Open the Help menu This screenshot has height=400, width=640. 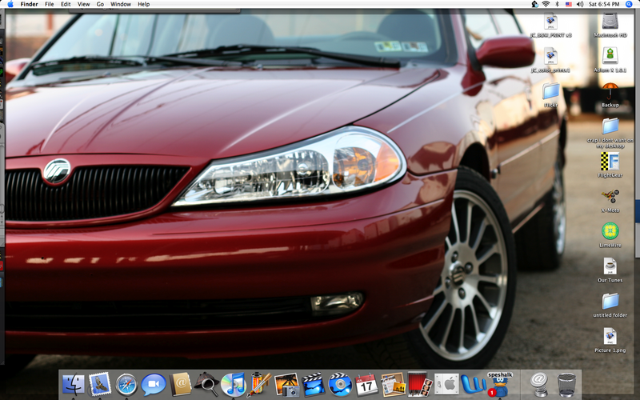pos(144,4)
